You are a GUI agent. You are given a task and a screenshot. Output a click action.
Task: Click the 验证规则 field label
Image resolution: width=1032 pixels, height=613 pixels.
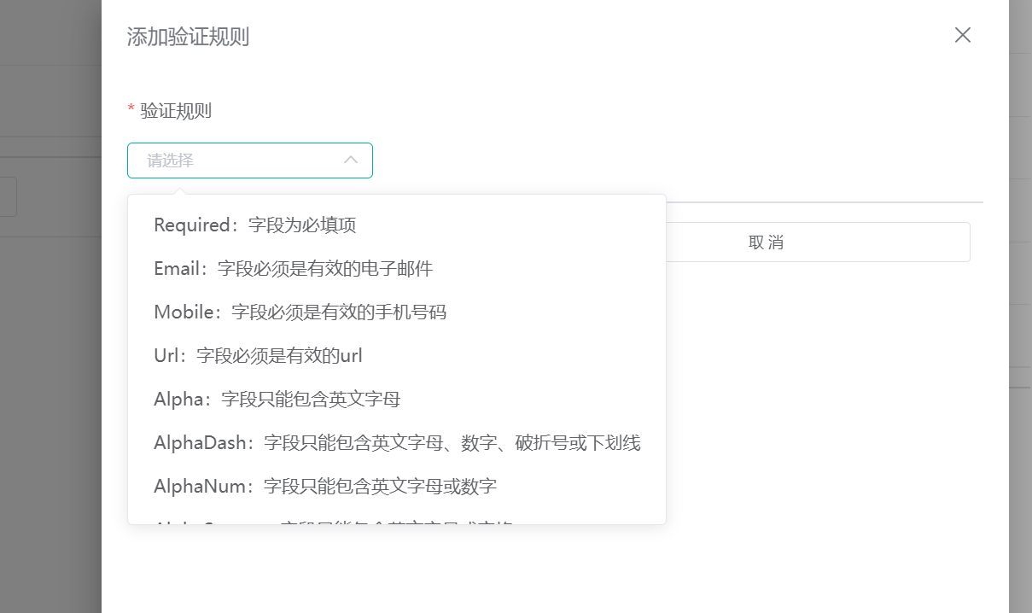pos(176,110)
